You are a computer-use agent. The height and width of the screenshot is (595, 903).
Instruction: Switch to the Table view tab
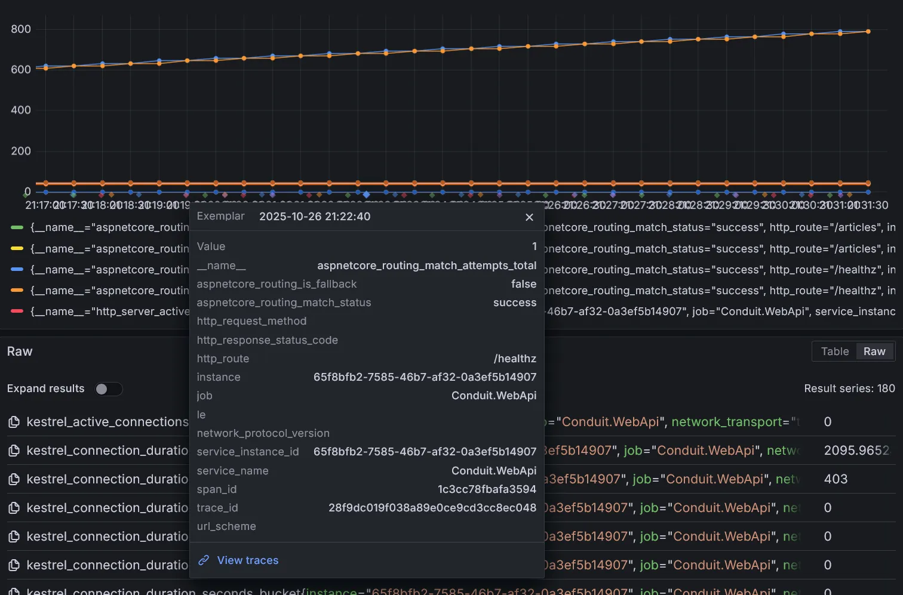tap(834, 352)
